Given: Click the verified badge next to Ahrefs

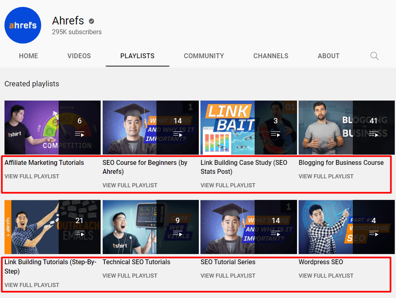Looking at the screenshot, I should click(x=91, y=21).
